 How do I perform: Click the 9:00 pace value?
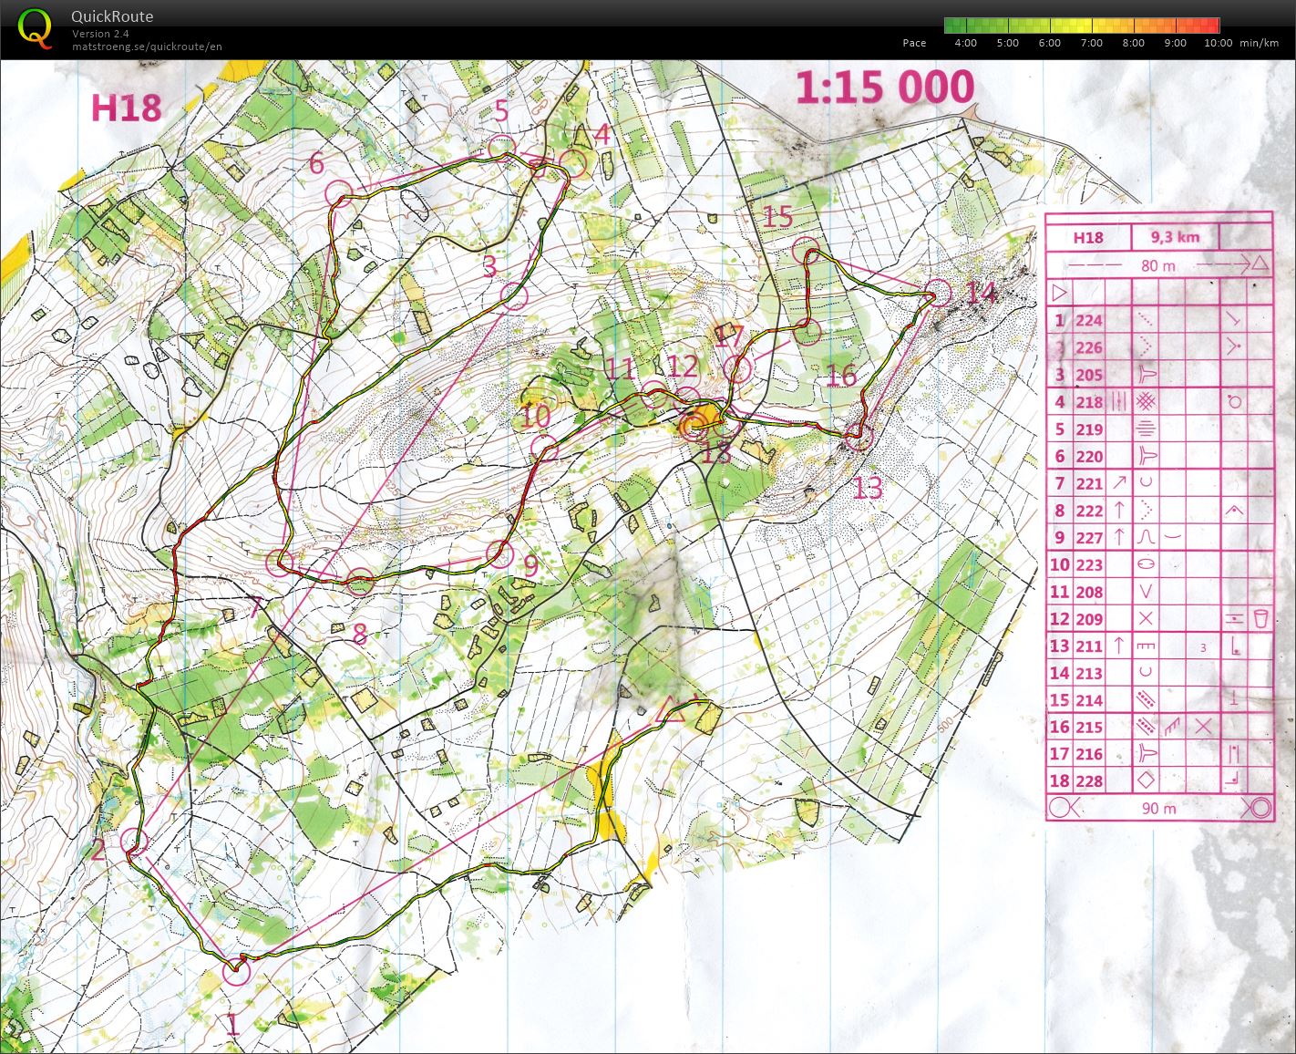[1175, 43]
